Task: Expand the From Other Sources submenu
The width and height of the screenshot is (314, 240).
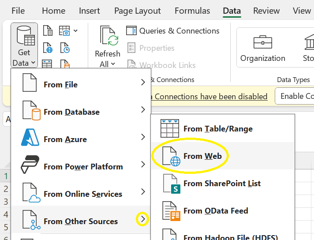Action: (x=81, y=219)
